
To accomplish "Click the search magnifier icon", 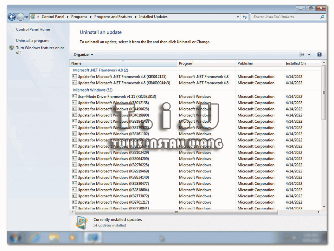I will 322,17.
